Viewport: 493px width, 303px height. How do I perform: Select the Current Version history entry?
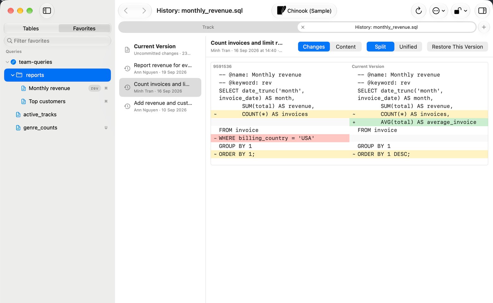(160, 50)
